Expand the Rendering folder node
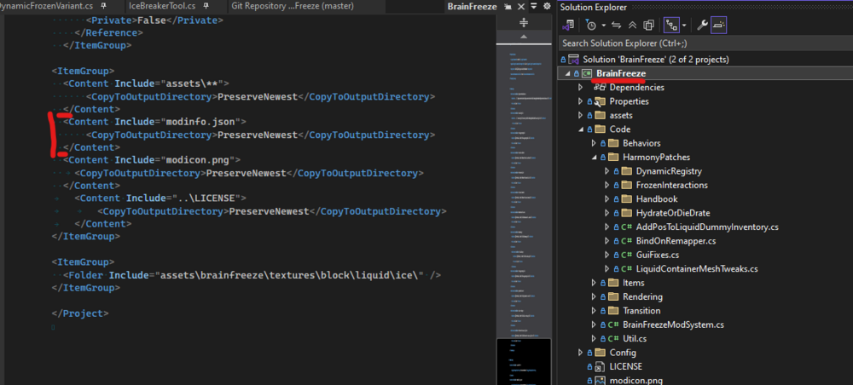Image resolution: width=853 pixels, height=385 pixels. click(593, 296)
